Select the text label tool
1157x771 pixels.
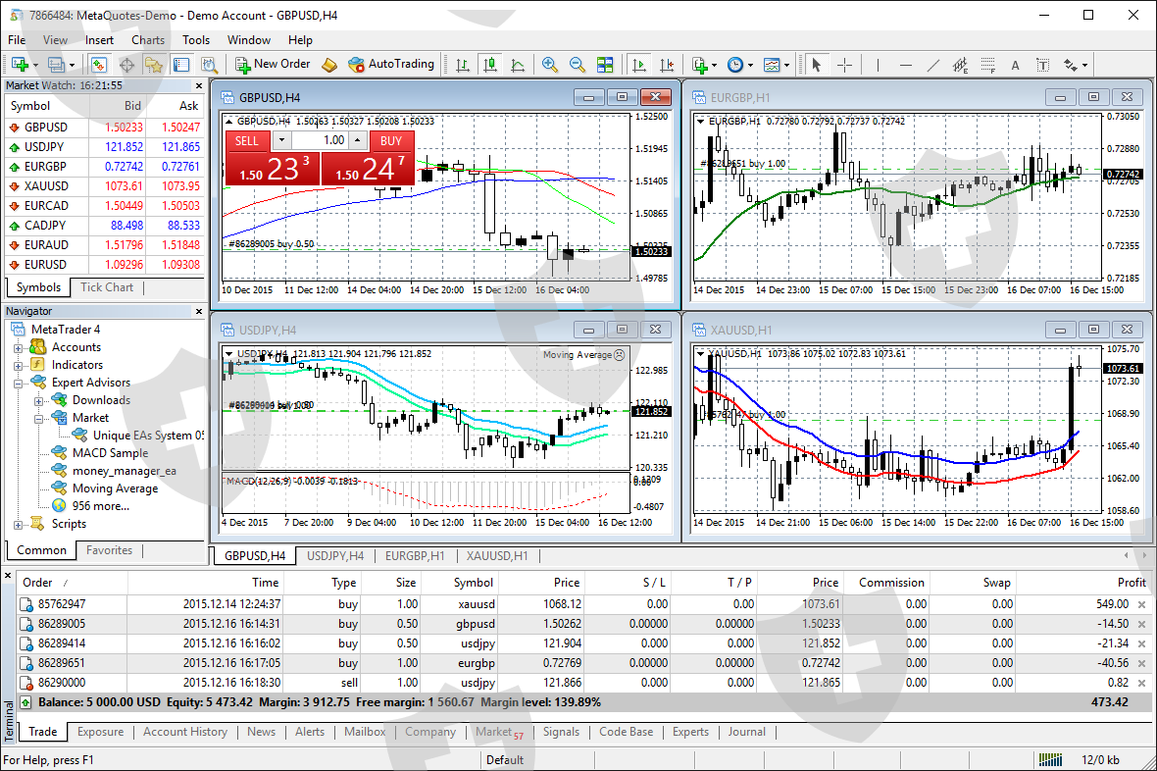1016,65
